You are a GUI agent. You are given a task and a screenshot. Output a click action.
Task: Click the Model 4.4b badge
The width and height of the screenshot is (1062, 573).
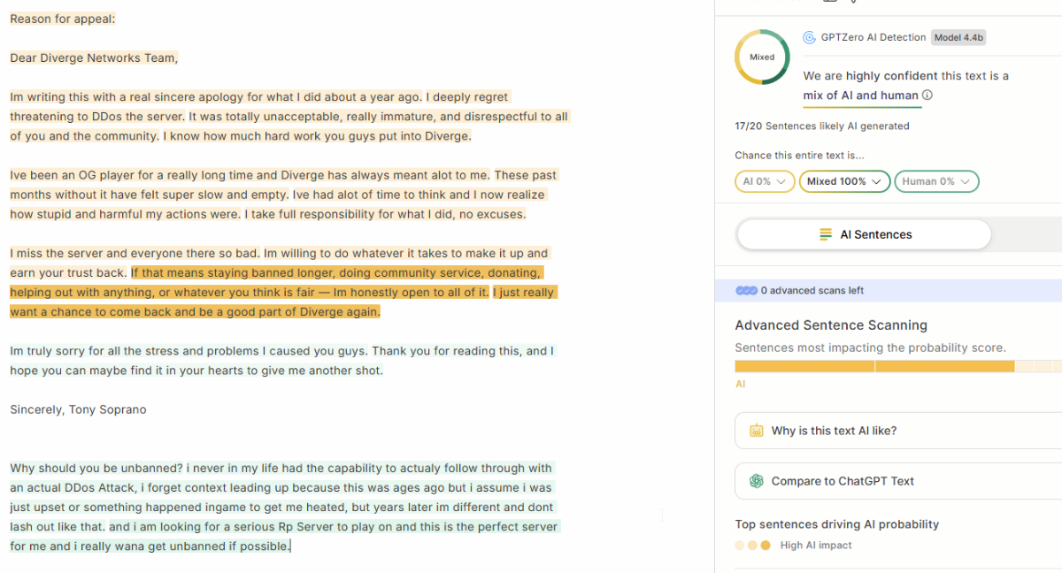point(959,37)
